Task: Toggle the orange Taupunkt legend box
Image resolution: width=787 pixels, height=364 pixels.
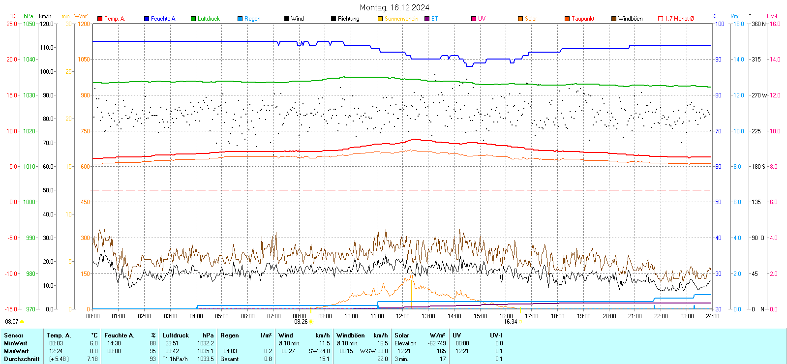Action: (567, 19)
